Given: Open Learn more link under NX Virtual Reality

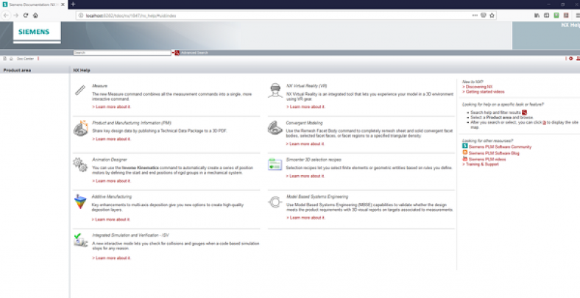Looking at the screenshot, I should (305, 107).
